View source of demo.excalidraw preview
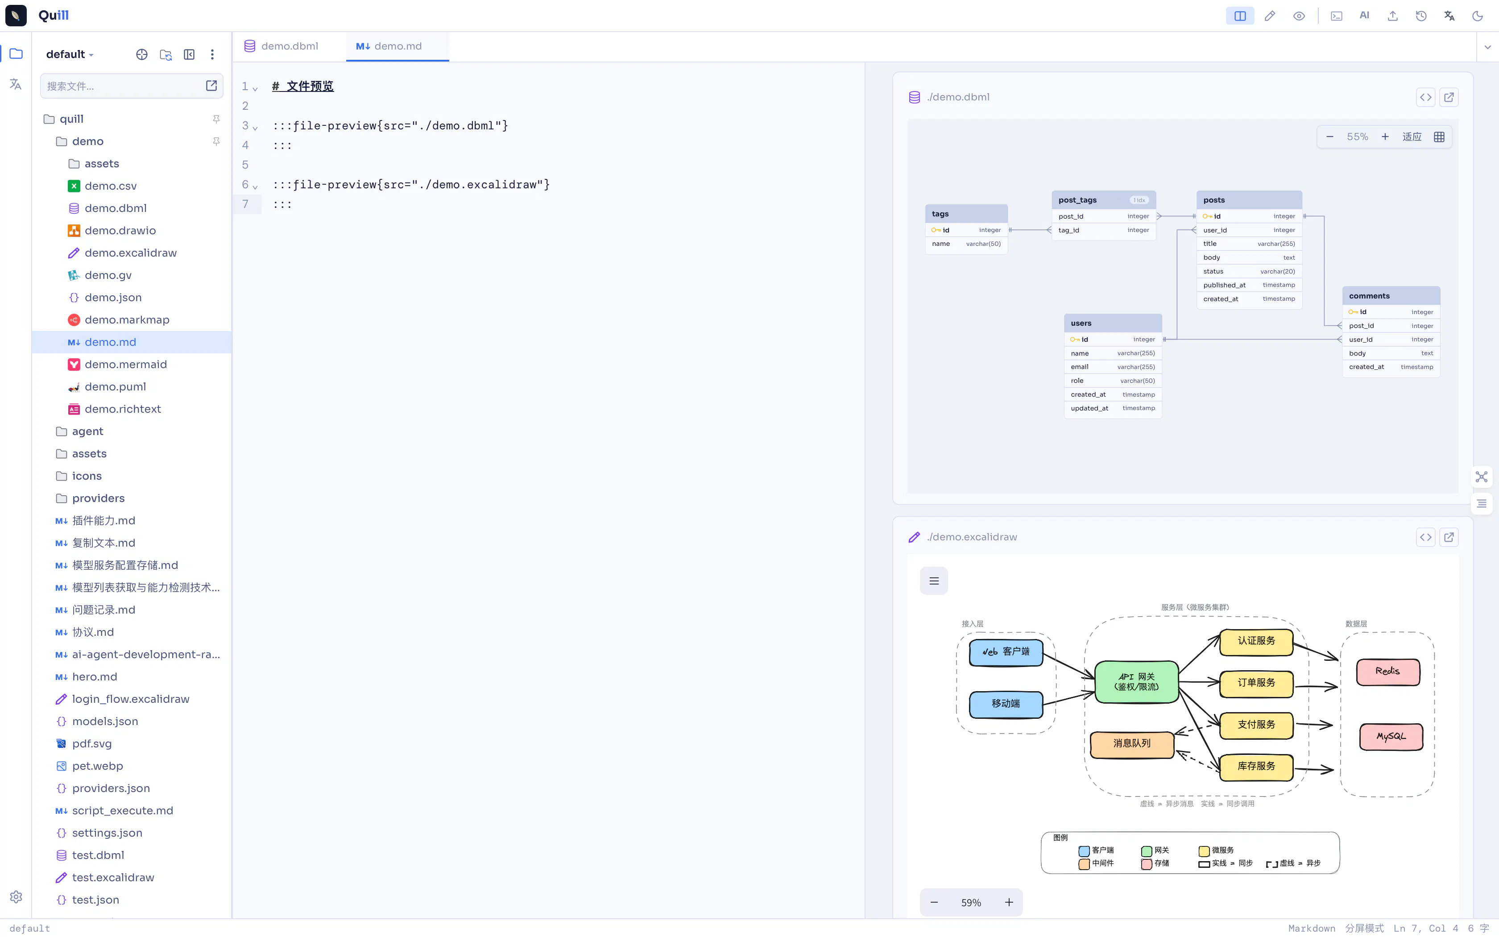Viewport: 1499px width, 937px height. [x=1425, y=537]
